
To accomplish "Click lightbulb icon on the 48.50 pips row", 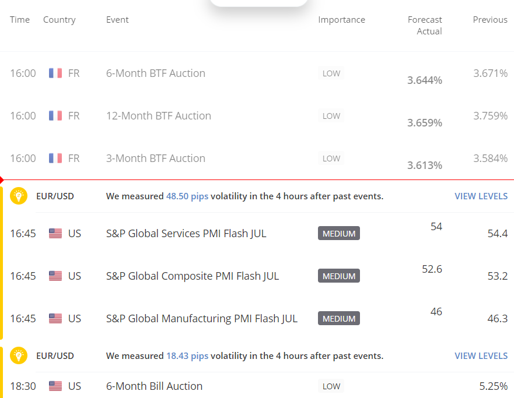I will [19, 196].
